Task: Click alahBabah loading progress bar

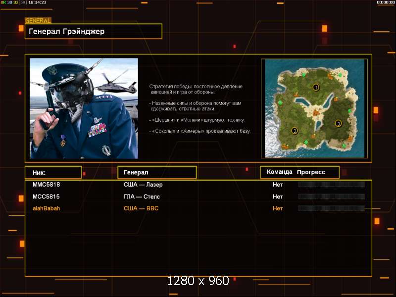Action: 331,208
